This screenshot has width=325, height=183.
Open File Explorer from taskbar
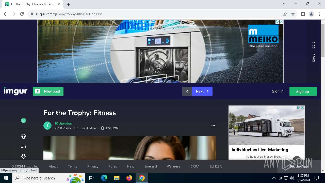(117, 178)
